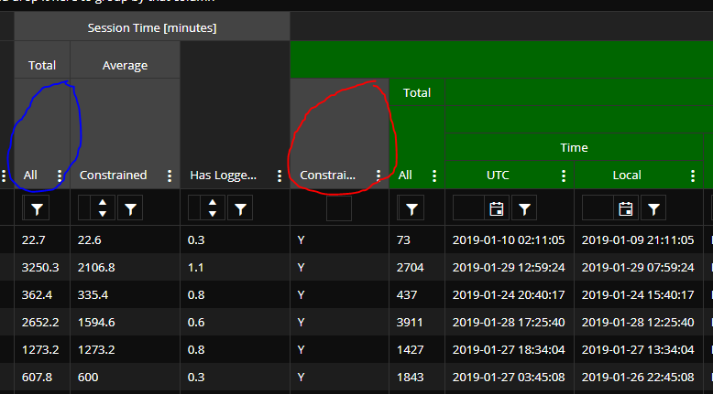Image resolution: width=713 pixels, height=394 pixels.
Task: Open the column menu for the Has Logge... header
Action: click(280, 176)
